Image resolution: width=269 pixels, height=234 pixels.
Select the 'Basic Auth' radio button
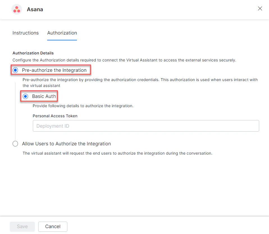(x=25, y=96)
